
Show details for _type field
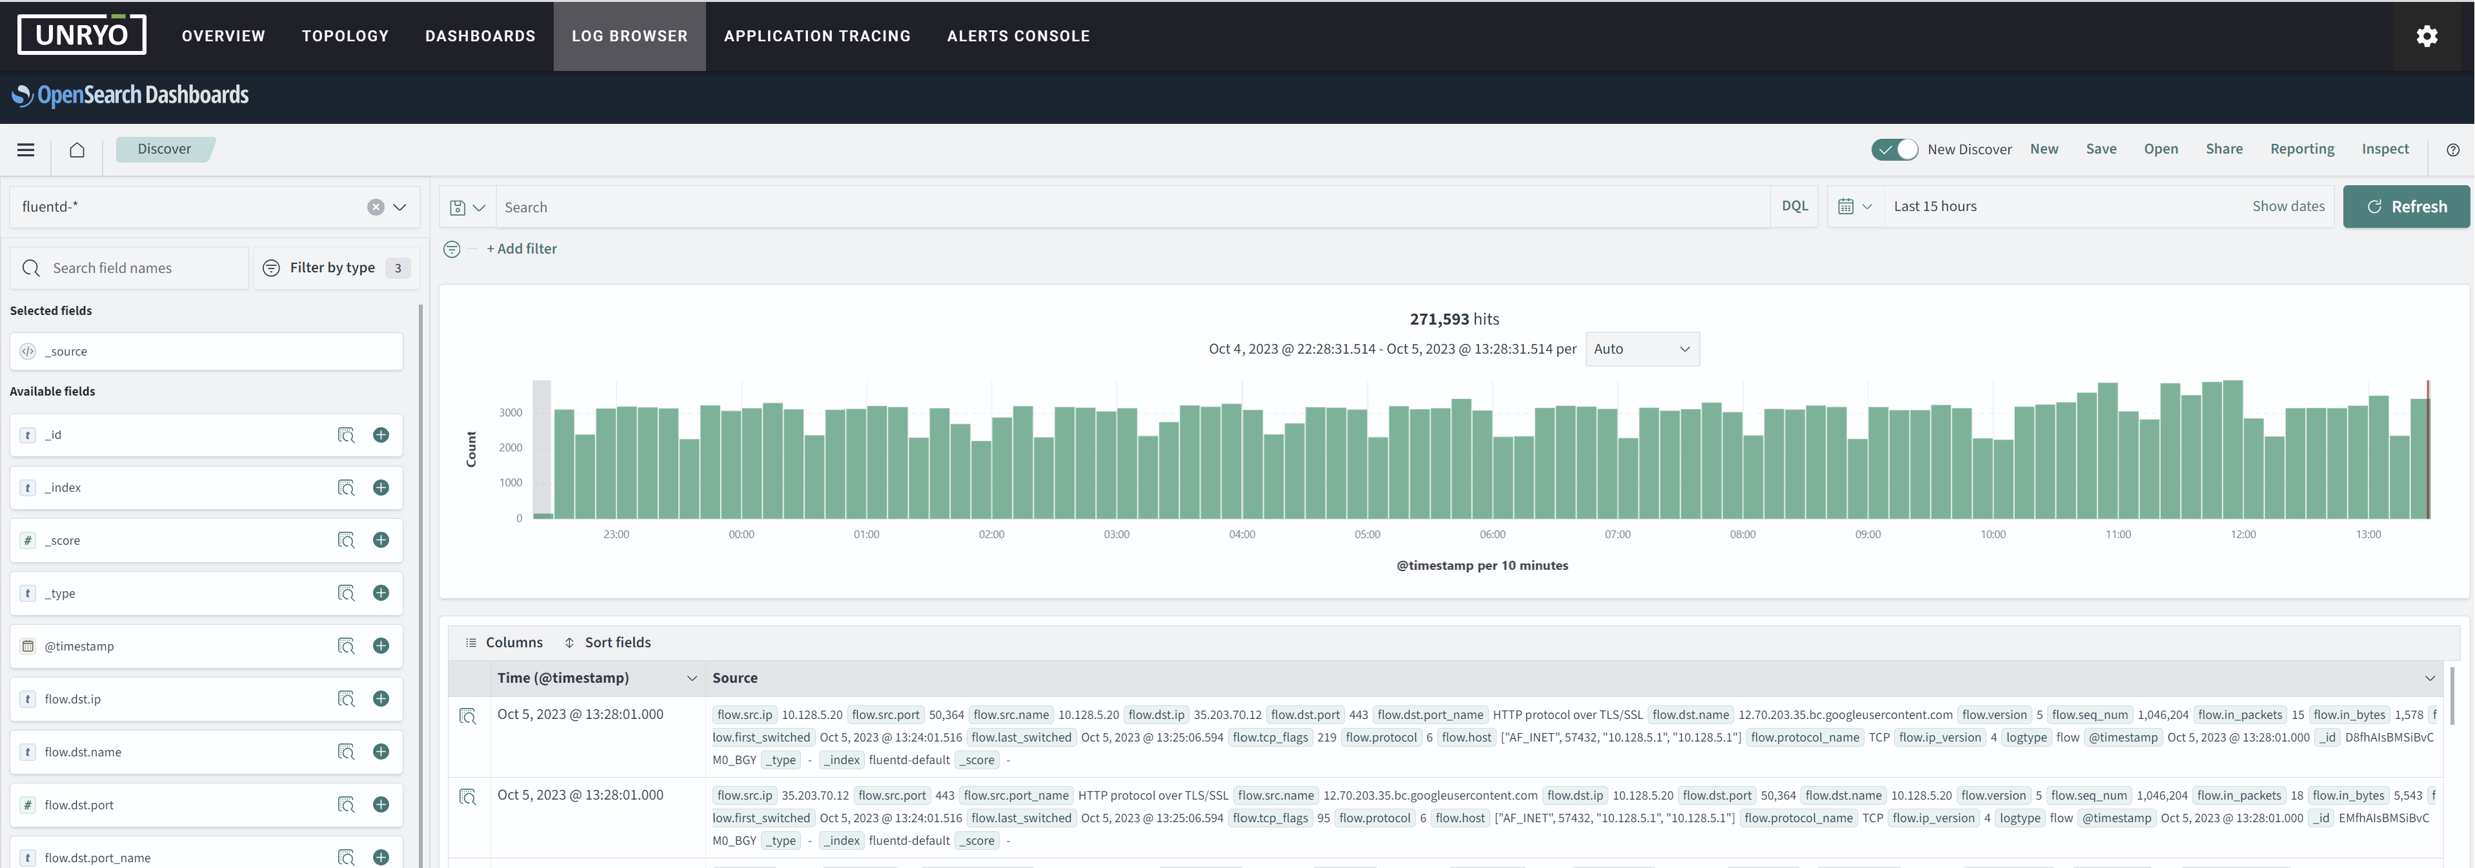click(x=346, y=594)
